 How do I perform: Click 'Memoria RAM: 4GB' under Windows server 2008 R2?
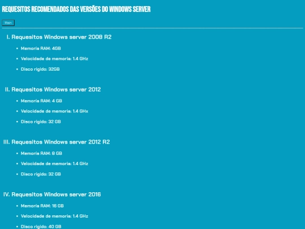click(x=41, y=48)
